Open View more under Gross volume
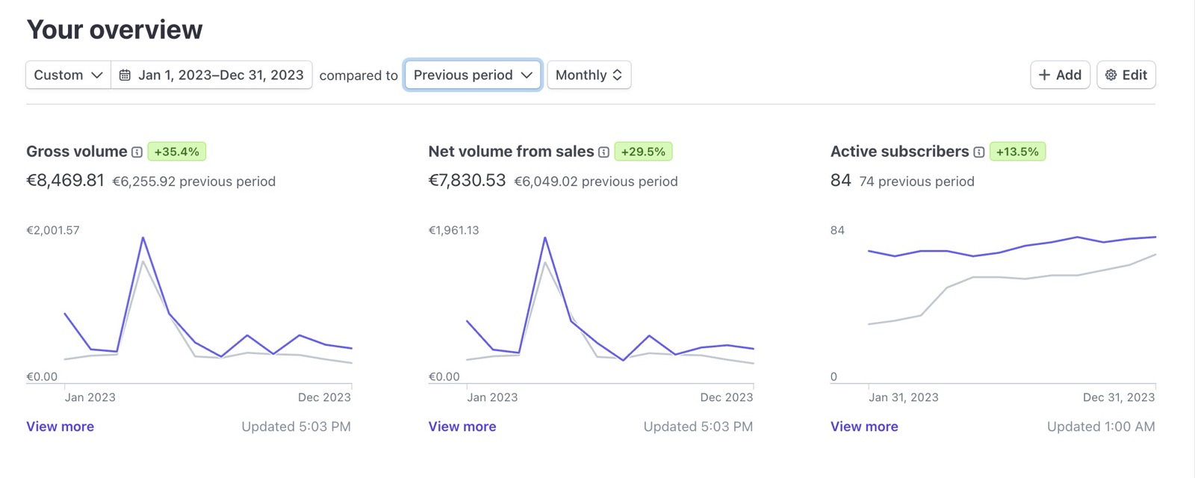Image resolution: width=1195 pixels, height=478 pixels. point(60,426)
